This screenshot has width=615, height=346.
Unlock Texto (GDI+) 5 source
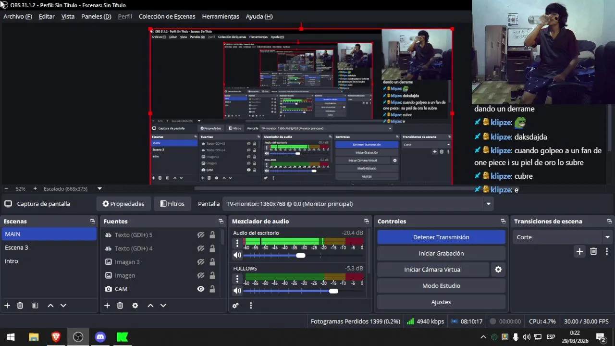tap(212, 235)
